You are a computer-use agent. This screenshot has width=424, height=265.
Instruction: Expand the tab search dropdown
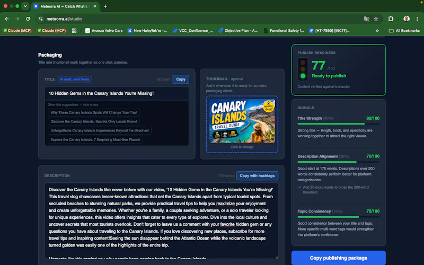pos(25,6)
